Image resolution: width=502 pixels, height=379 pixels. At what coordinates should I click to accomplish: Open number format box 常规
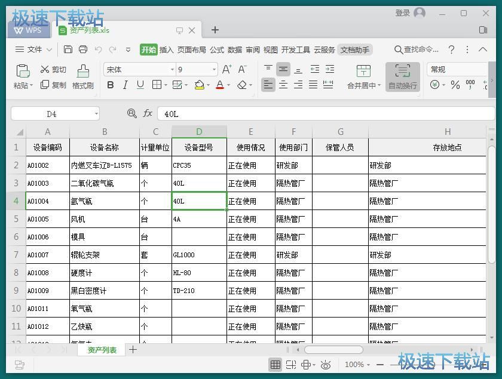[x=457, y=69]
